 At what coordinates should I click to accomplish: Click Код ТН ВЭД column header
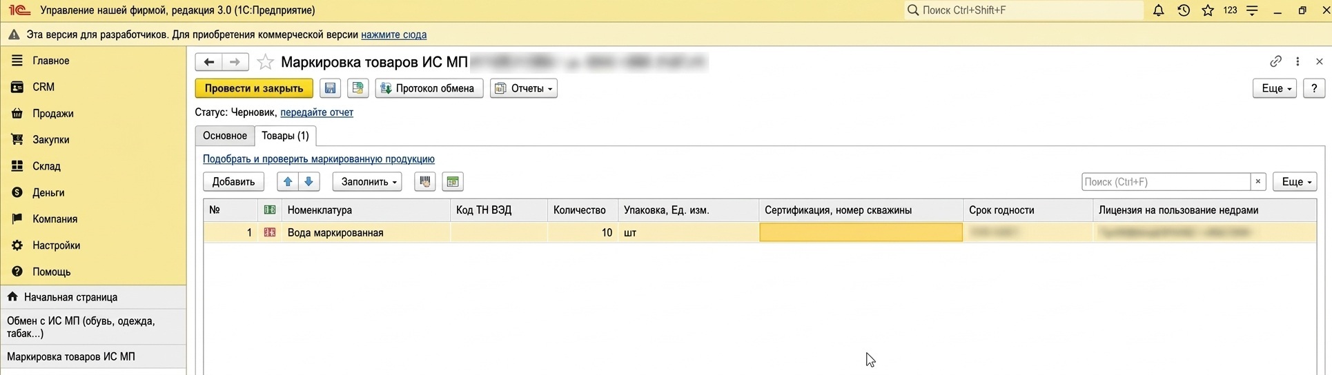click(x=499, y=210)
